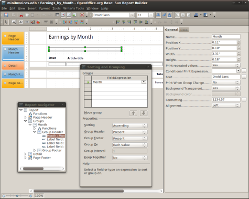Open the Insert menu

(33, 8)
